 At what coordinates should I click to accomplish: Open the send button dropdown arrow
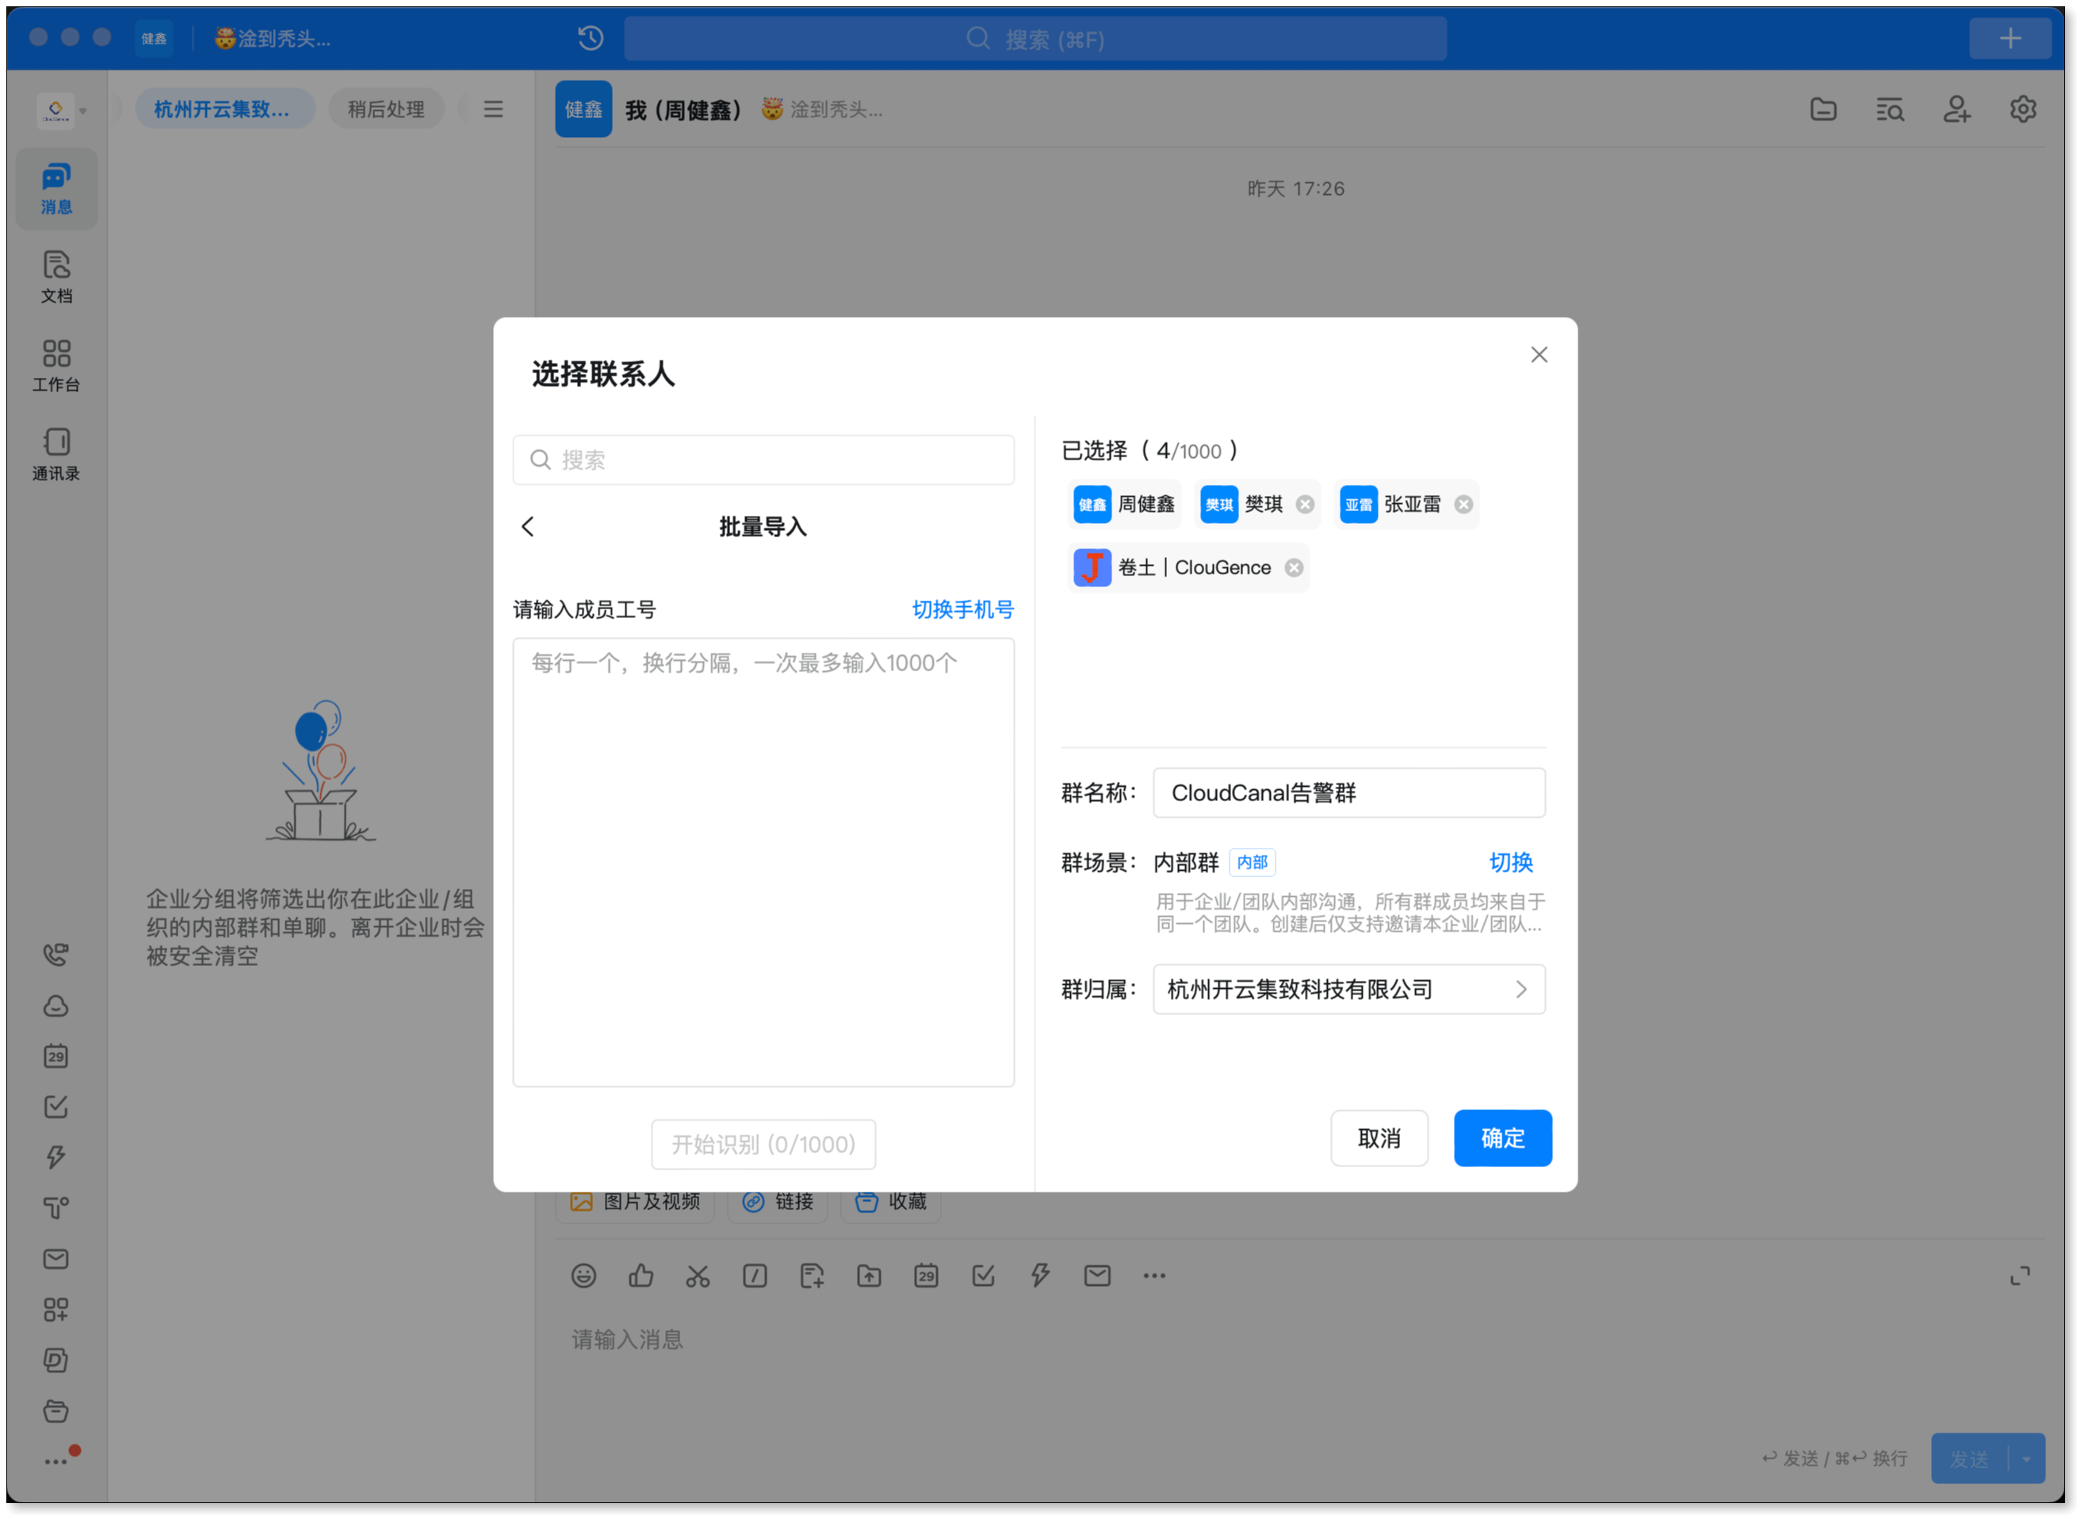pos(2026,1458)
